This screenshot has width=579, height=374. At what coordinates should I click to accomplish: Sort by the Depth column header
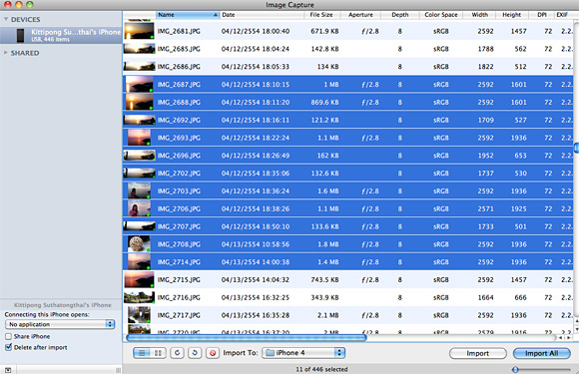tap(400, 15)
